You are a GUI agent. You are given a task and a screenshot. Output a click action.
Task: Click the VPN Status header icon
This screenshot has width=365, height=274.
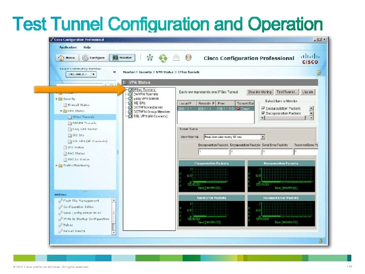tap(125, 82)
